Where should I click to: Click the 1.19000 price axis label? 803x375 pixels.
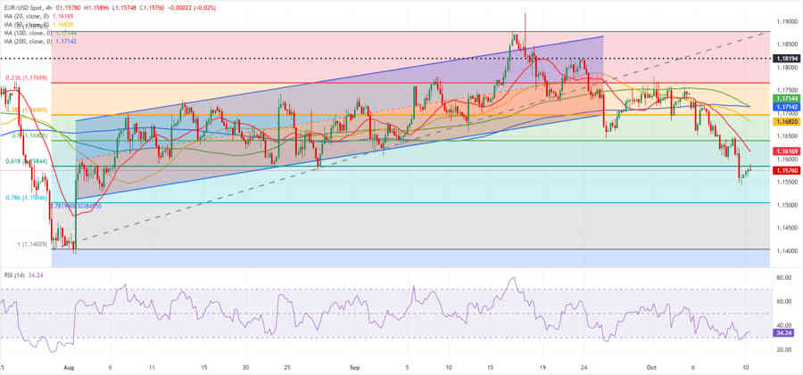(786, 20)
